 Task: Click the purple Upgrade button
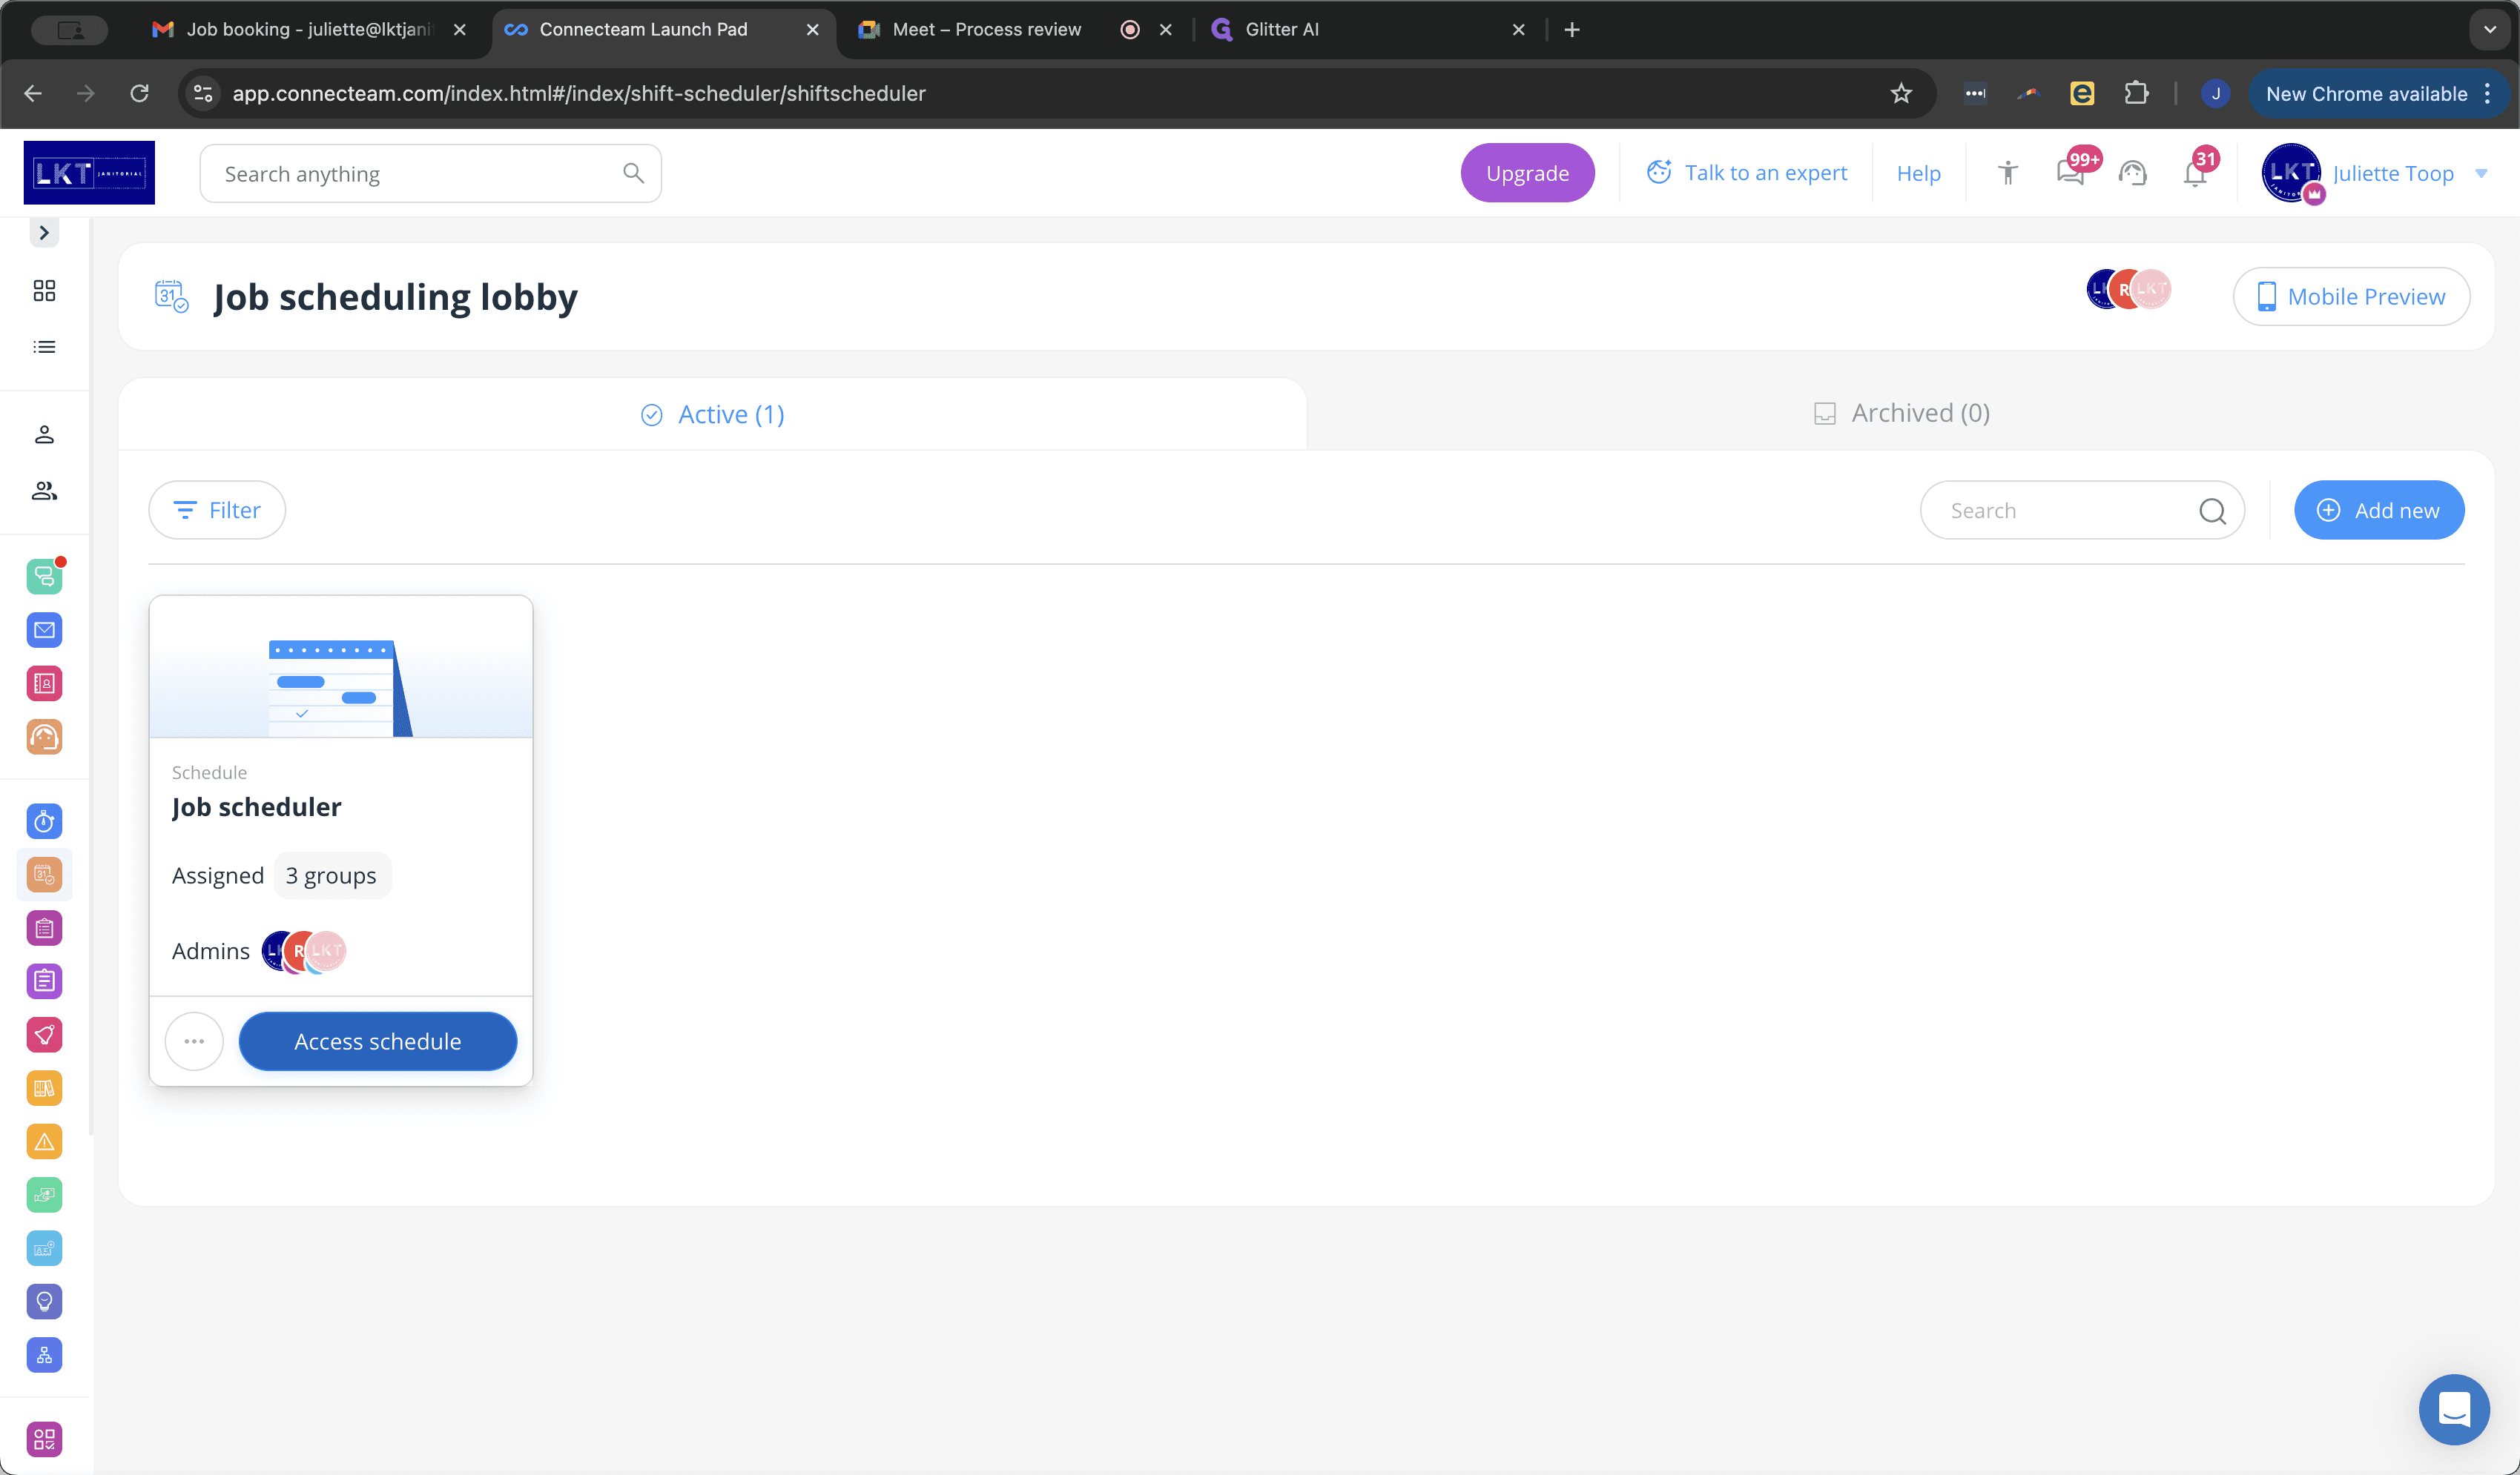coord(1527,173)
